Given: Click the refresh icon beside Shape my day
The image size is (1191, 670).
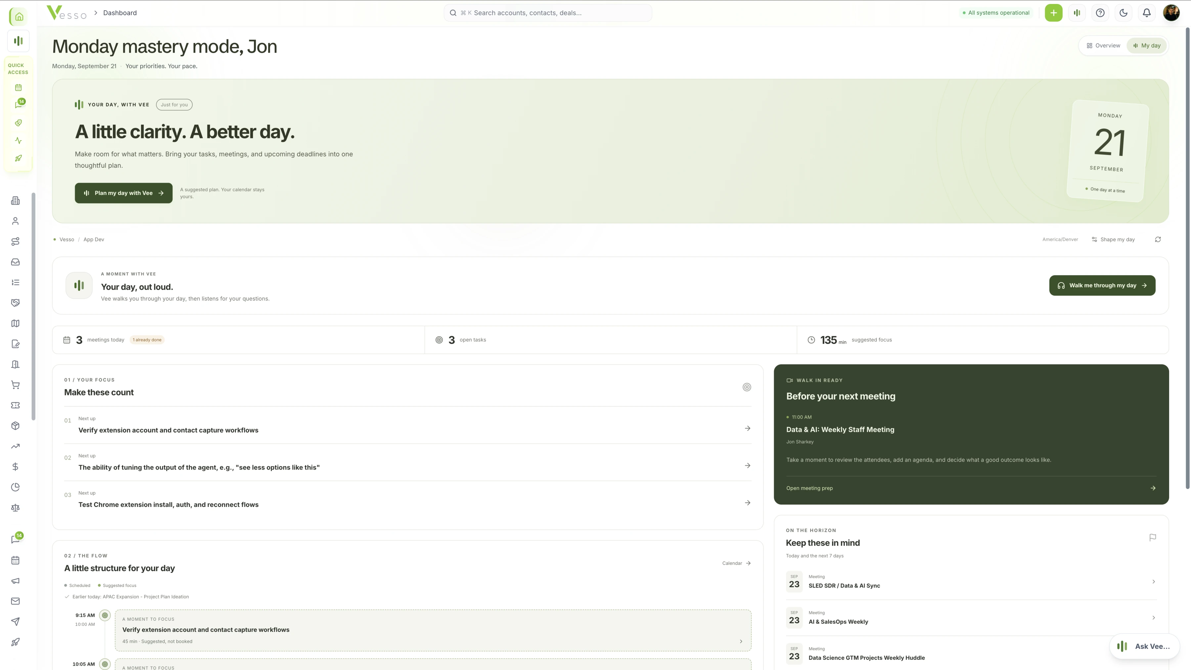Looking at the screenshot, I should click(x=1158, y=240).
